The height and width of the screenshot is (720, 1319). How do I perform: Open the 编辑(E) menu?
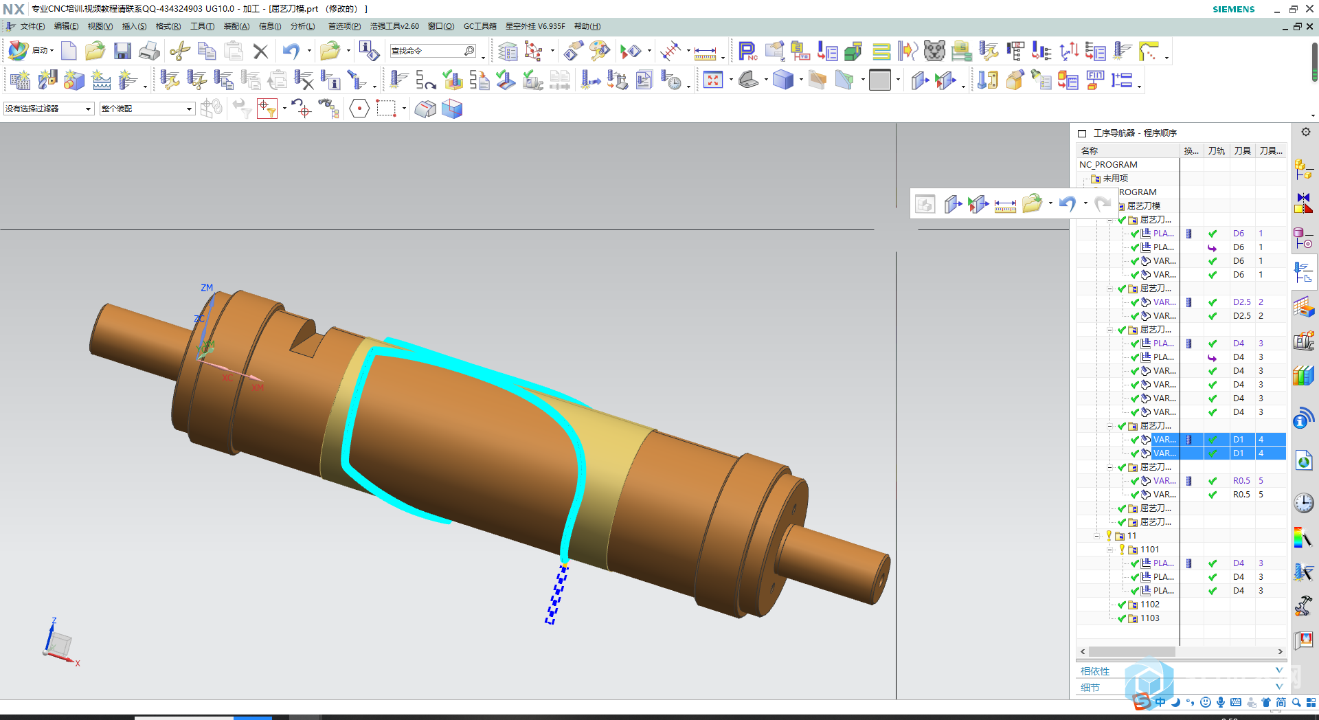pos(67,26)
